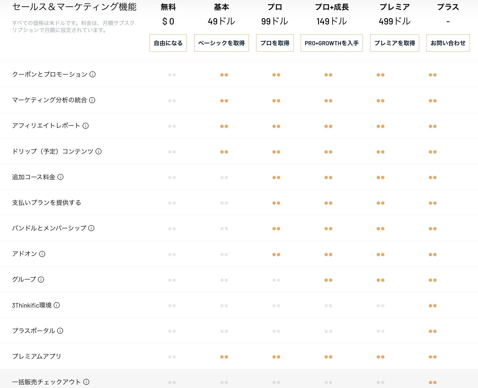478x388 pixels.
Task: Click info icon next to クーポンとプロモーション
Action: point(93,75)
